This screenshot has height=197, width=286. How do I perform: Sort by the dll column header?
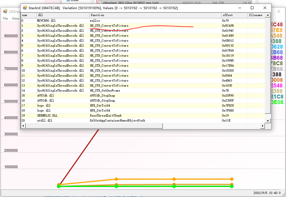(63, 15)
